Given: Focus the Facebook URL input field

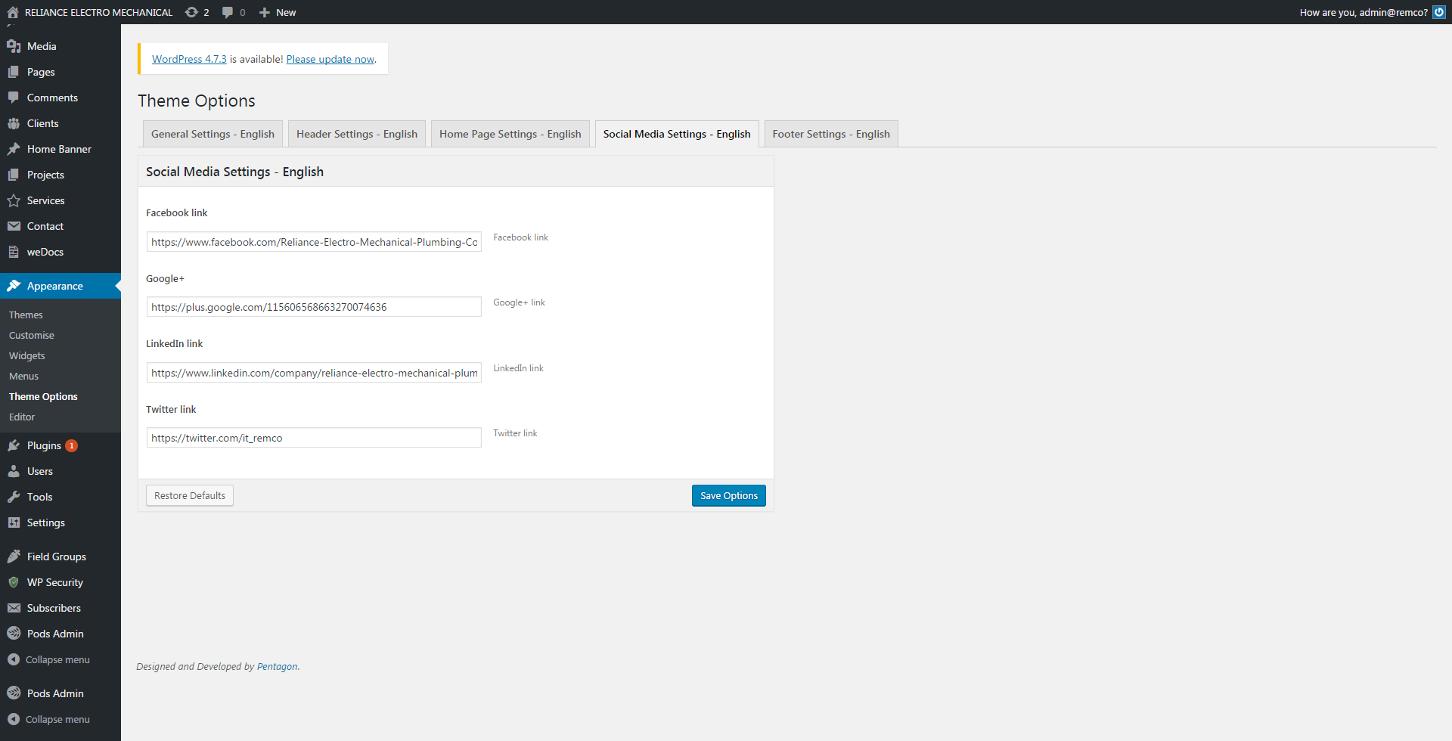Looking at the screenshot, I should click(314, 242).
